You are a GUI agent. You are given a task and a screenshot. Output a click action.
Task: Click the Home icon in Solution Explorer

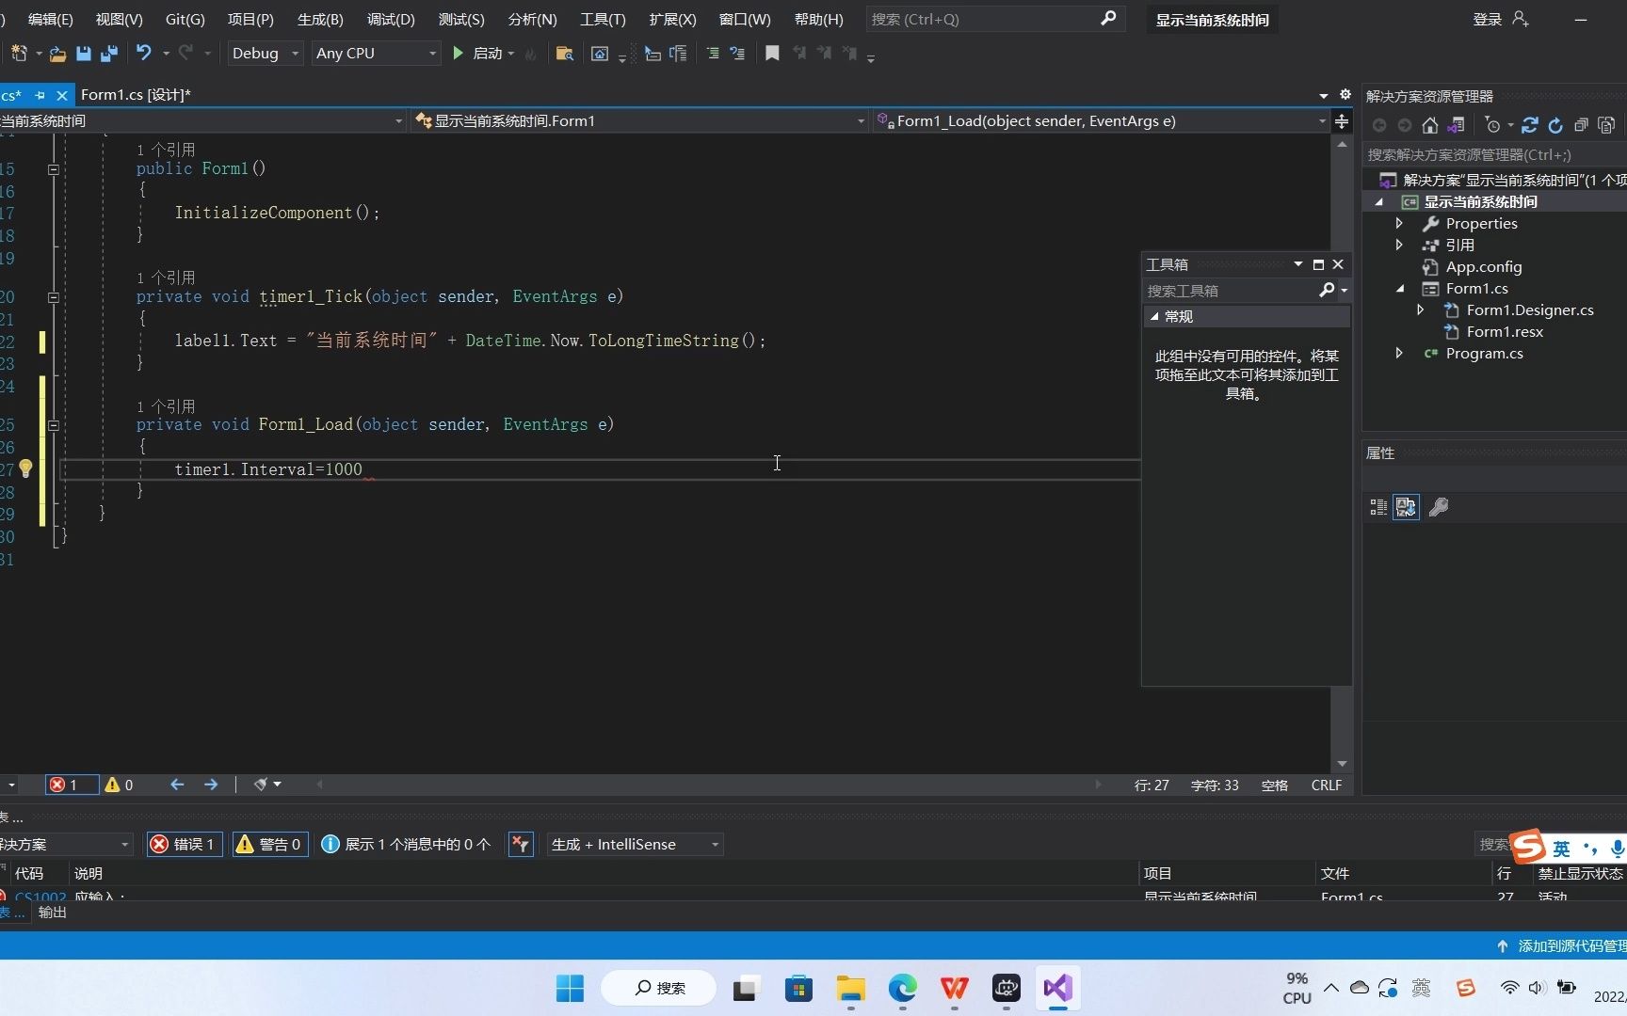[x=1430, y=125]
